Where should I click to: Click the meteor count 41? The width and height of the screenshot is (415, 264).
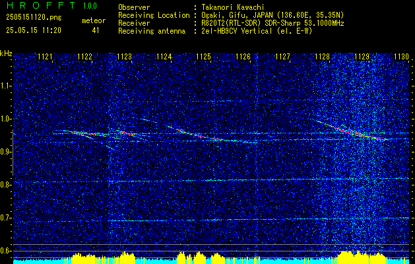[96, 30]
